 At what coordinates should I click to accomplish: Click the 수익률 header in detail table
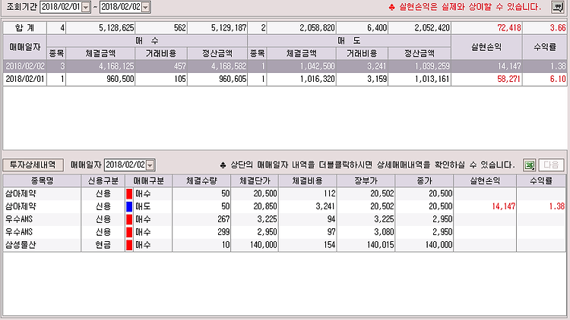coord(541,180)
